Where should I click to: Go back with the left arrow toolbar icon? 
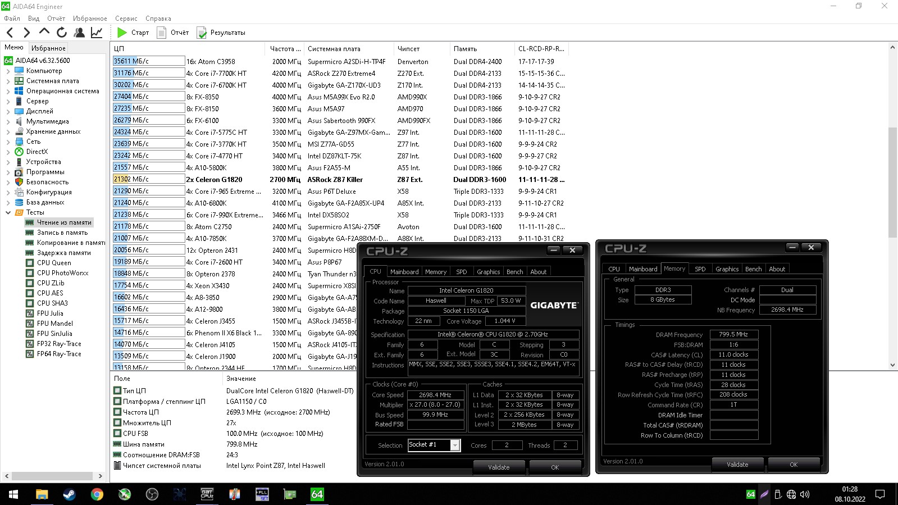tap(10, 33)
